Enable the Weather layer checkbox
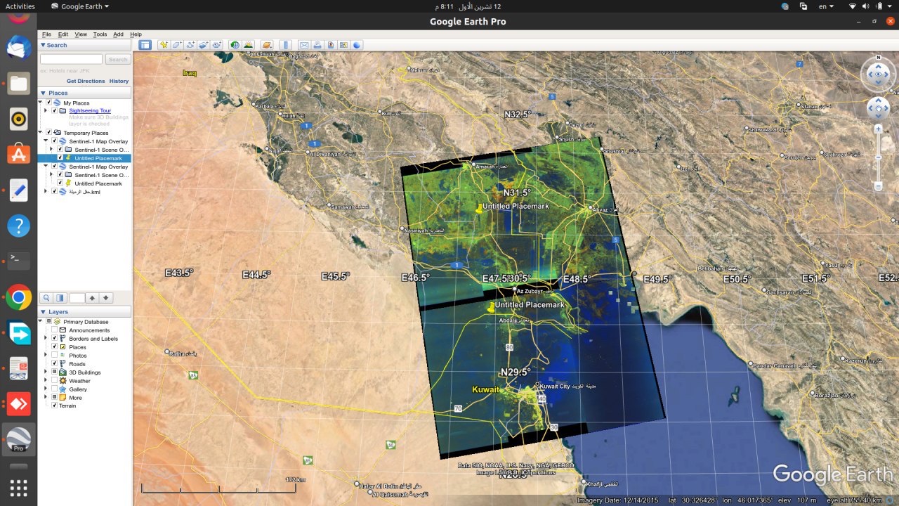899x506 pixels. pos(54,381)
